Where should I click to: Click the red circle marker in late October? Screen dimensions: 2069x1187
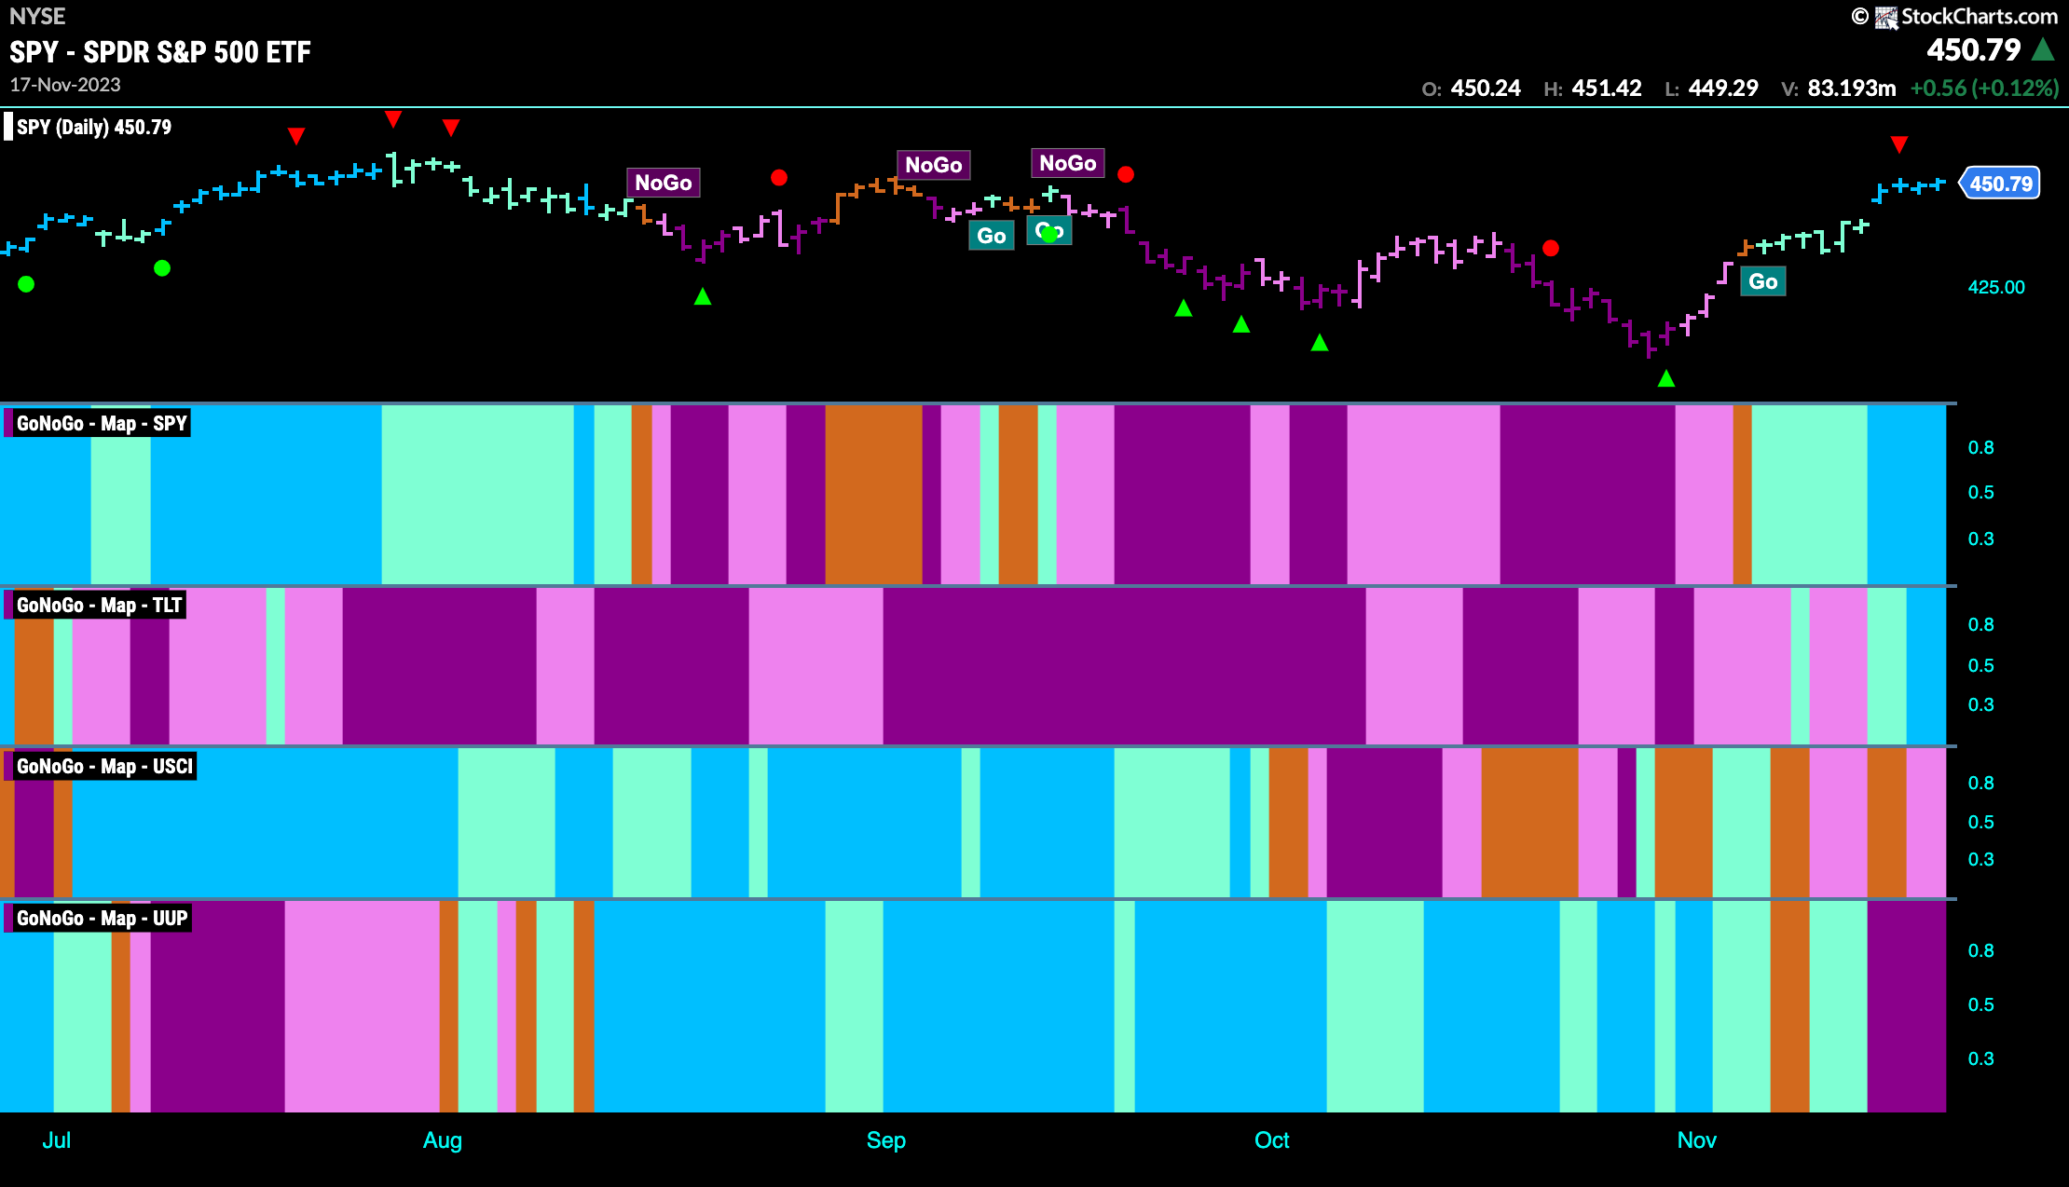pyautogui.click(x=1551, y=248)
